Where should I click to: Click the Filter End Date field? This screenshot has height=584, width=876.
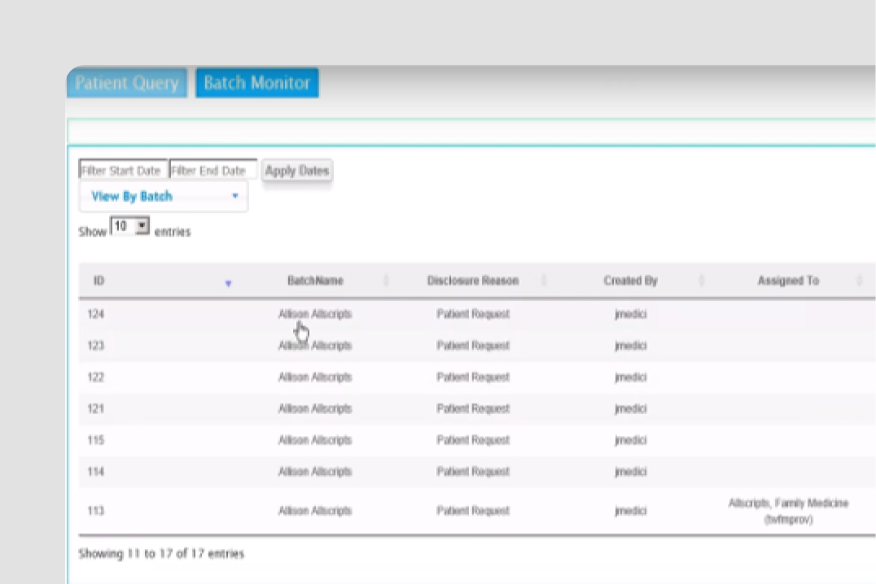212,170
